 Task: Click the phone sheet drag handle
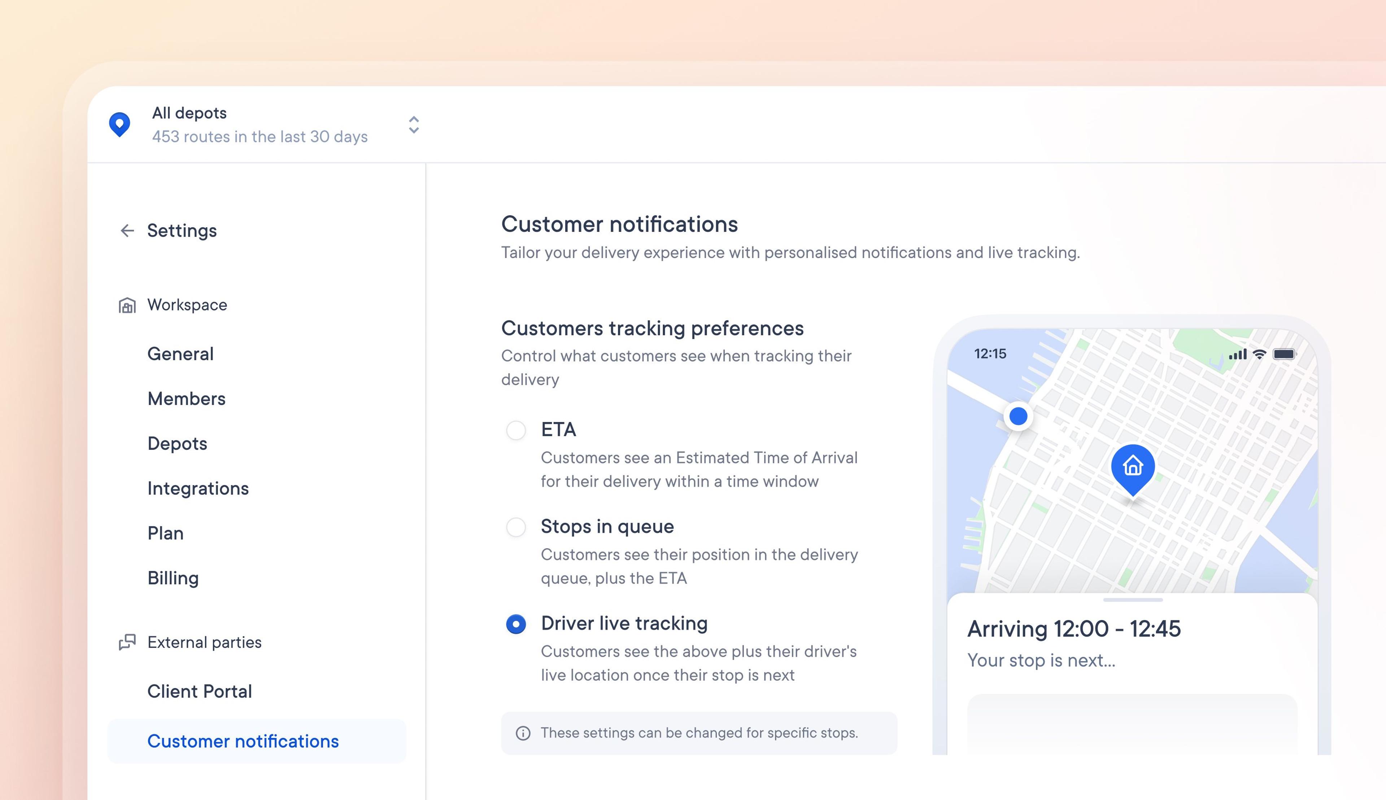(x=1133, y=599)
